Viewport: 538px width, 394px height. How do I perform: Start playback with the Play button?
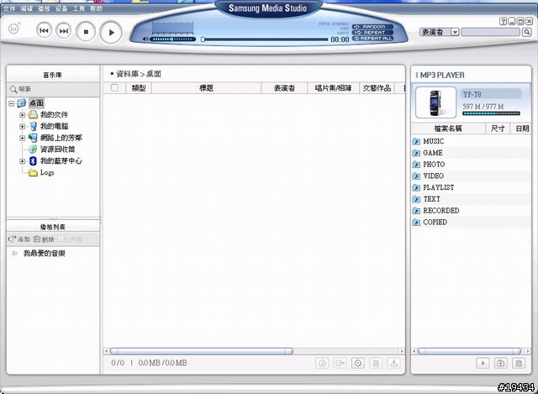click(x=111, y=33)
